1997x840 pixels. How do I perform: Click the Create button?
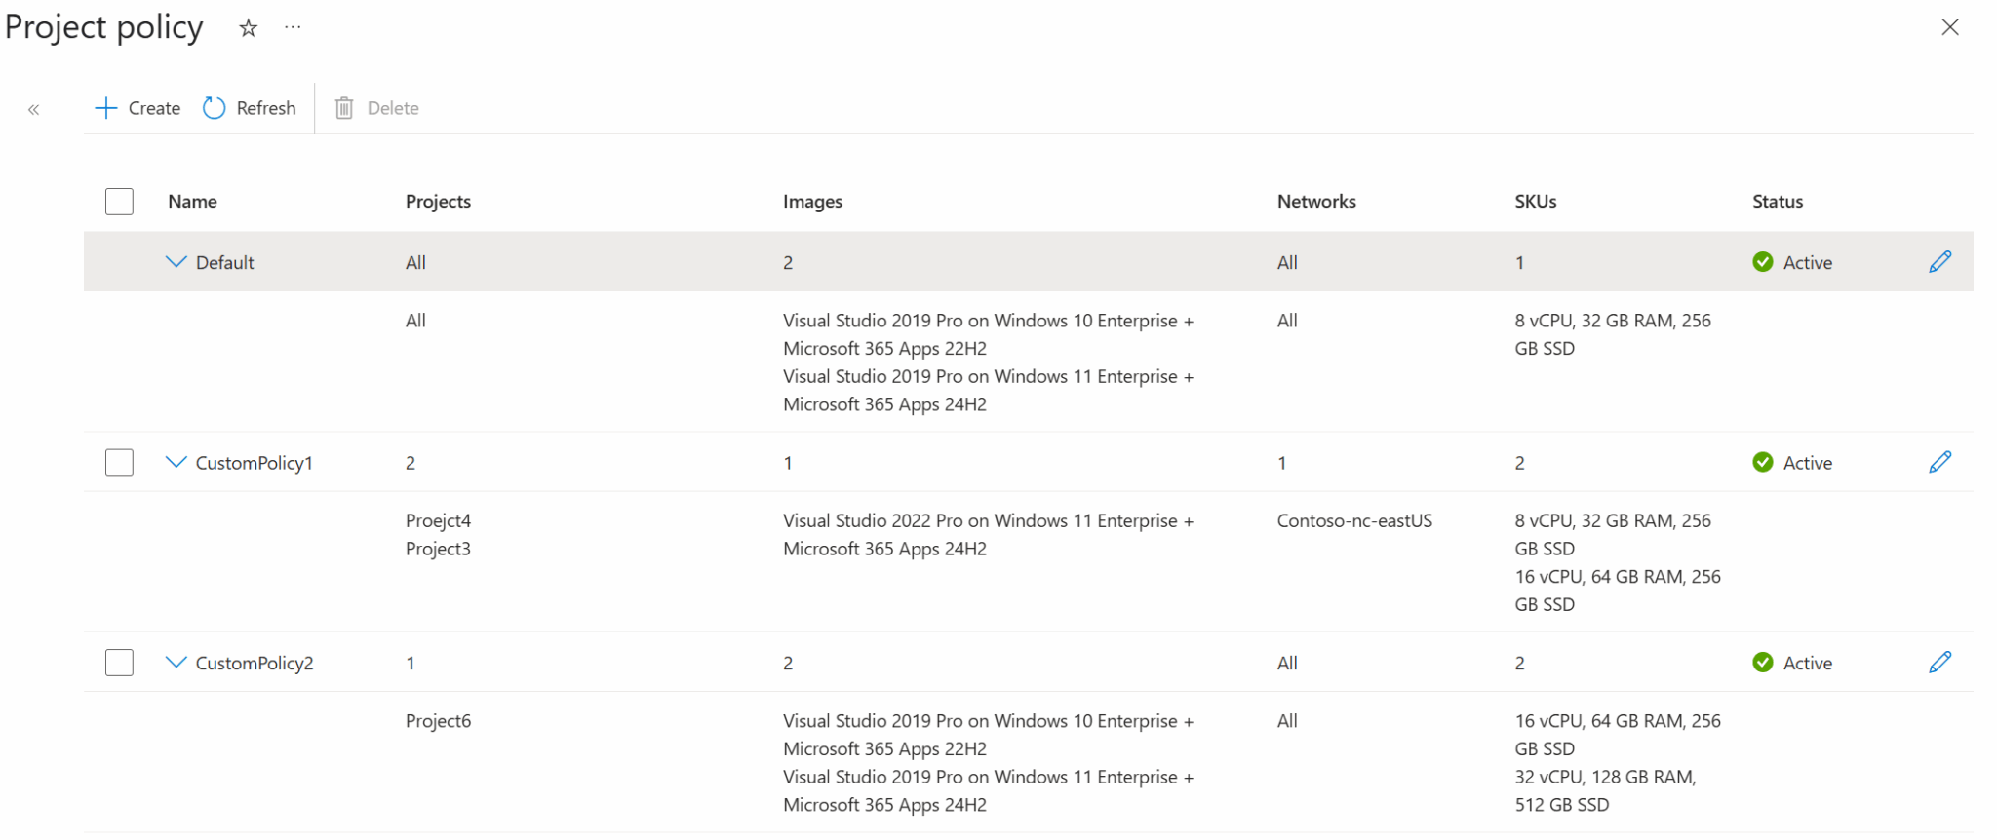pyautogui.click(x=137, y=108)
